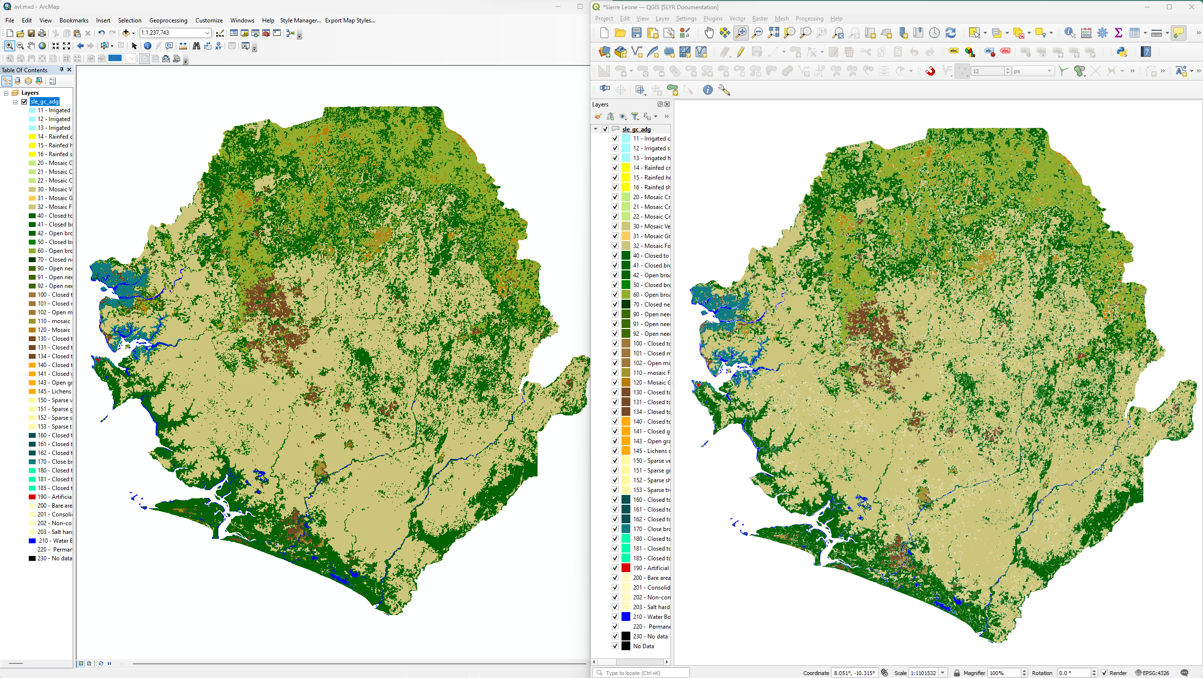The height and width of the screenshot is (678, 1203).
Task: Click the EPSG:4326 CRS button
Action: point(1152,673)
